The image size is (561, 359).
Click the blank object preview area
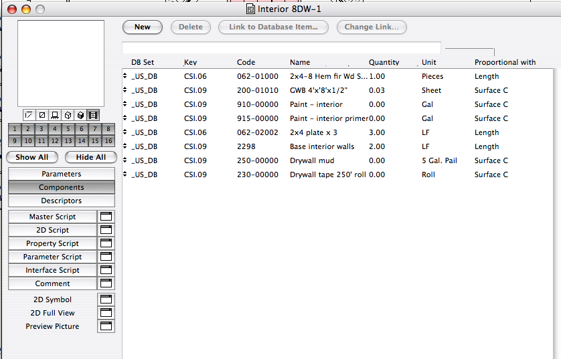point(61,64)
